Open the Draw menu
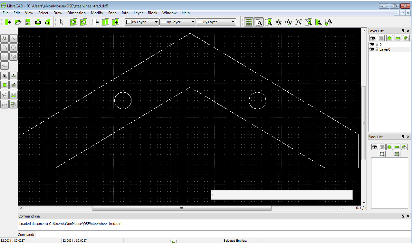 tap(58, 13)
